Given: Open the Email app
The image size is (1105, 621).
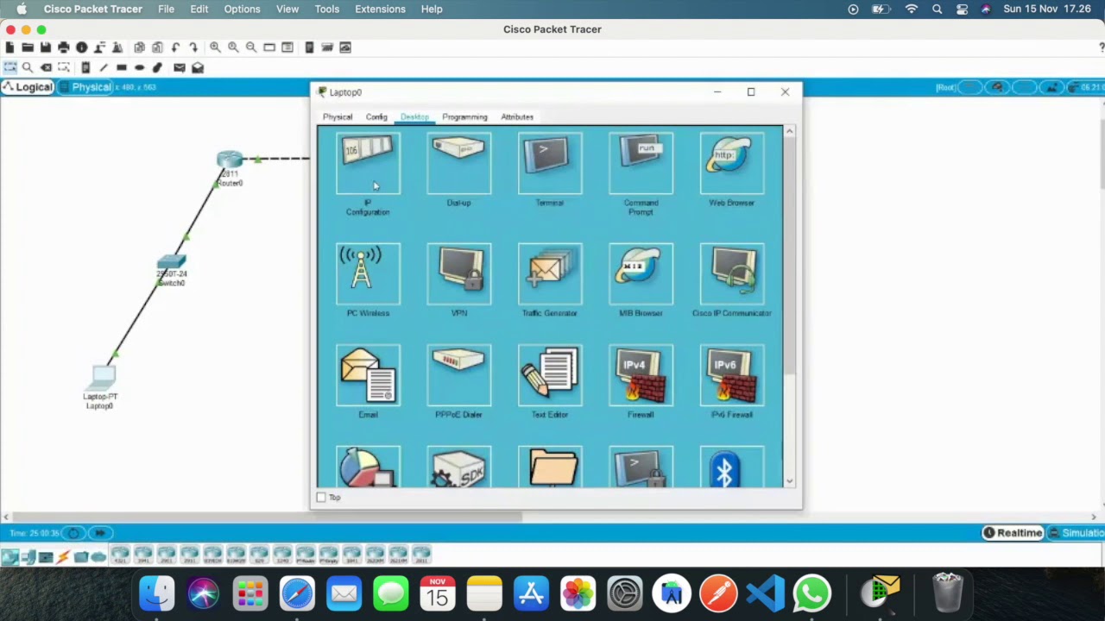Looking at the screenshot, I should click(x=368, y=375).
